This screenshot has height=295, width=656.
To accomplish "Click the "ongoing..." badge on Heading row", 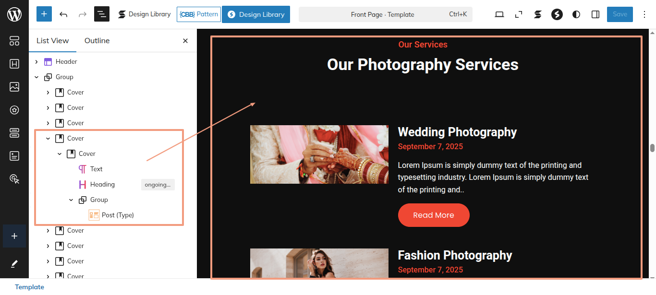I will coord(158,185).
